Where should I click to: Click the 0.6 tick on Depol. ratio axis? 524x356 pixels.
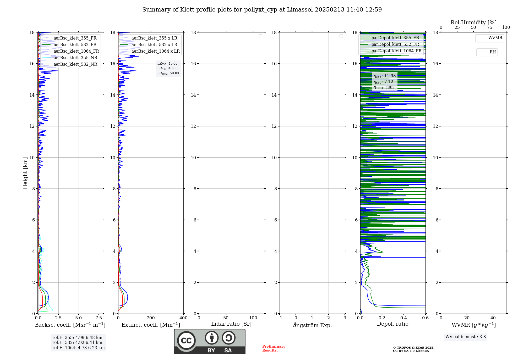pyautogui.click(x=425, y=318)
